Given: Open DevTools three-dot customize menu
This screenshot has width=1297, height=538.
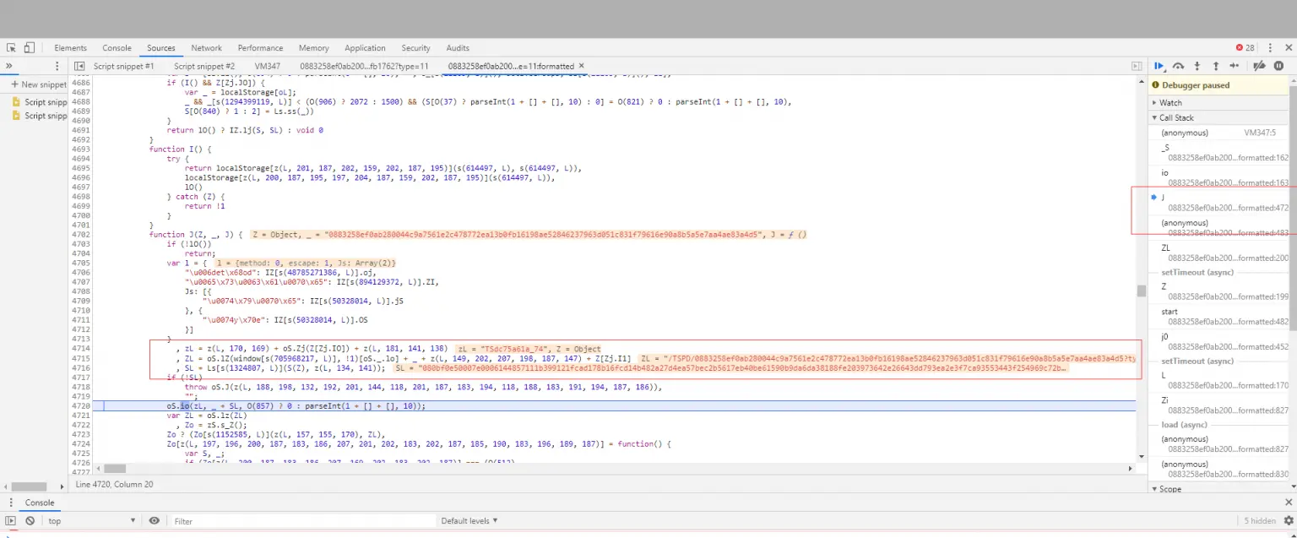Looking at the screenshot, I should (1270, 48).
